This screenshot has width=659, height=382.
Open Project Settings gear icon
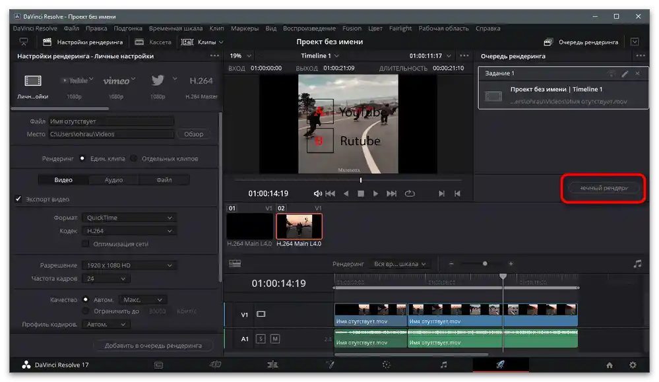point(633,366)
